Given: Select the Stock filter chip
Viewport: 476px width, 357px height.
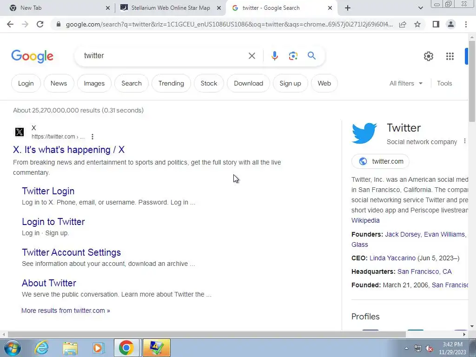Looking at the screenshot, I should [x=209, y=83].
